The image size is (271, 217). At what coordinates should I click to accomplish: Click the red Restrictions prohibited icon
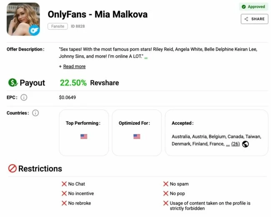point(13,169)
